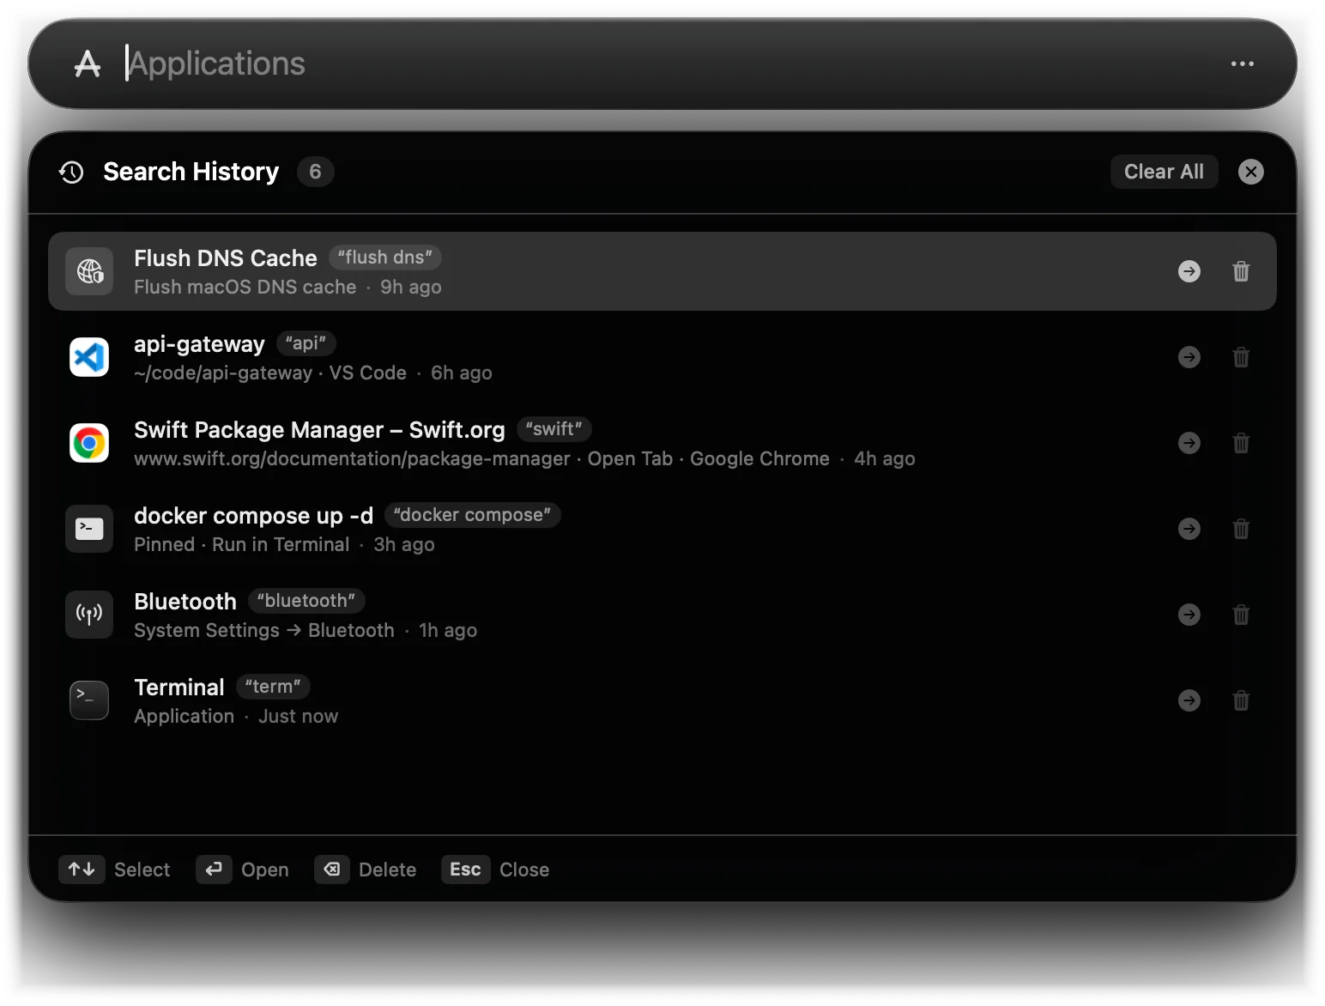Click the globe icon for Flush DNS Cache
The image size is (1325, 1006).
pos(89,271)
